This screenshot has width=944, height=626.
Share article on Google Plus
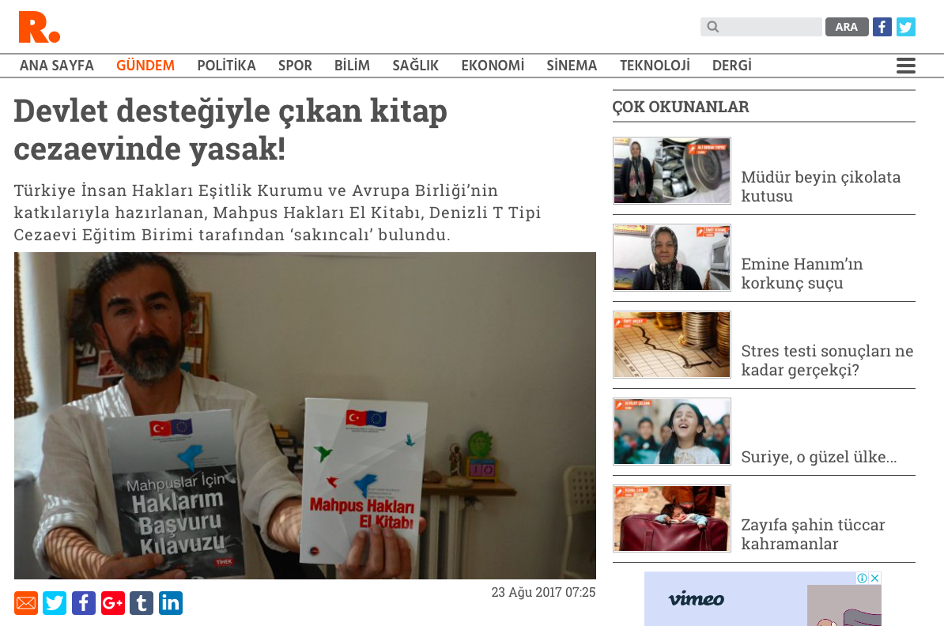click(112, 602)
